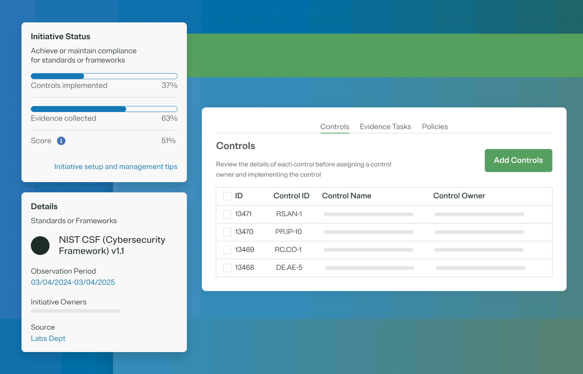Viewport: 583px width, 374px height.
Task: Check the checkbox for control 13470
Action: [x=227, y=232]
